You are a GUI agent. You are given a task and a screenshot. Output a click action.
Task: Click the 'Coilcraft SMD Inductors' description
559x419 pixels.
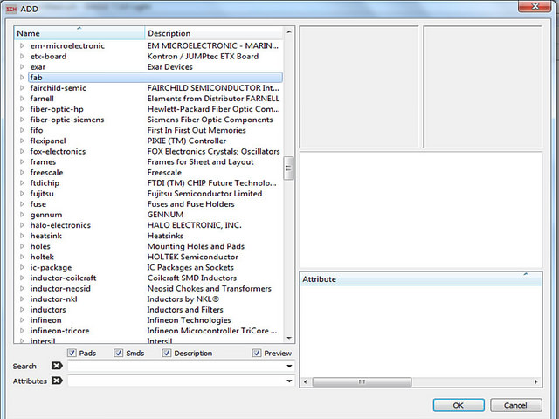pyautogui.click(x=192, y=278)
